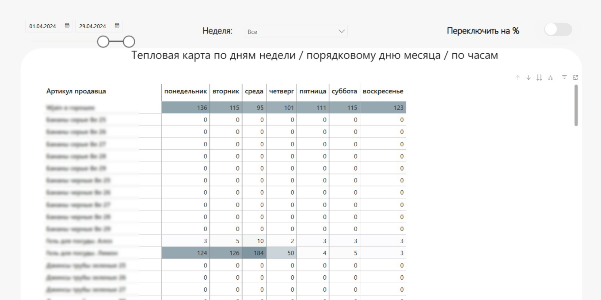Open calendar picker for end date 29.04.2024
This screenshot has width=601, height=300.
(117, 26)
